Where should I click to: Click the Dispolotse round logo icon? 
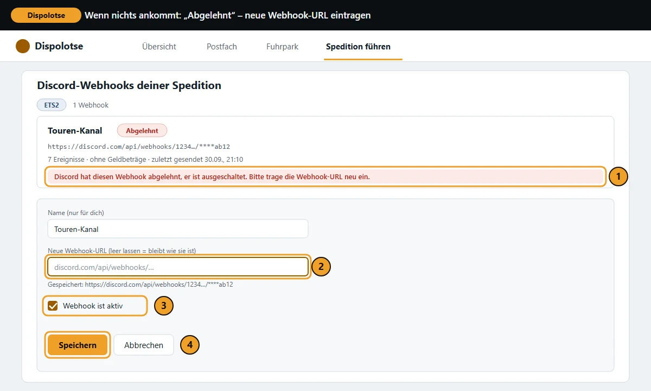tap(23, 46)
